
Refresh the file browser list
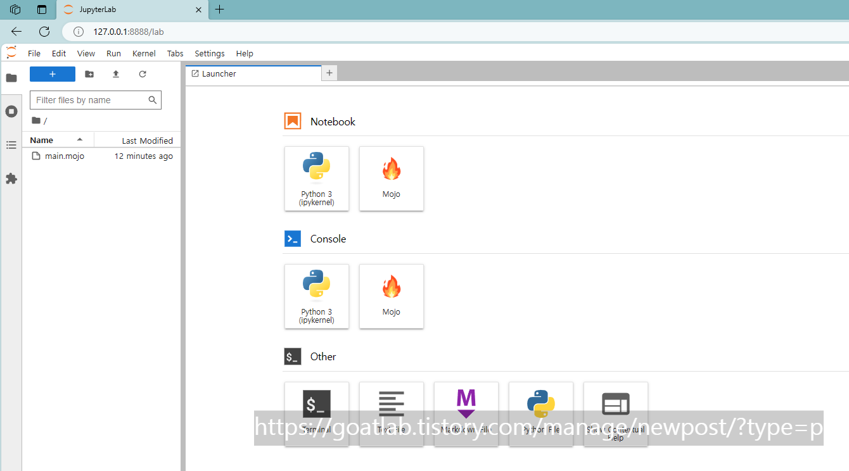[x=143, y=74]
